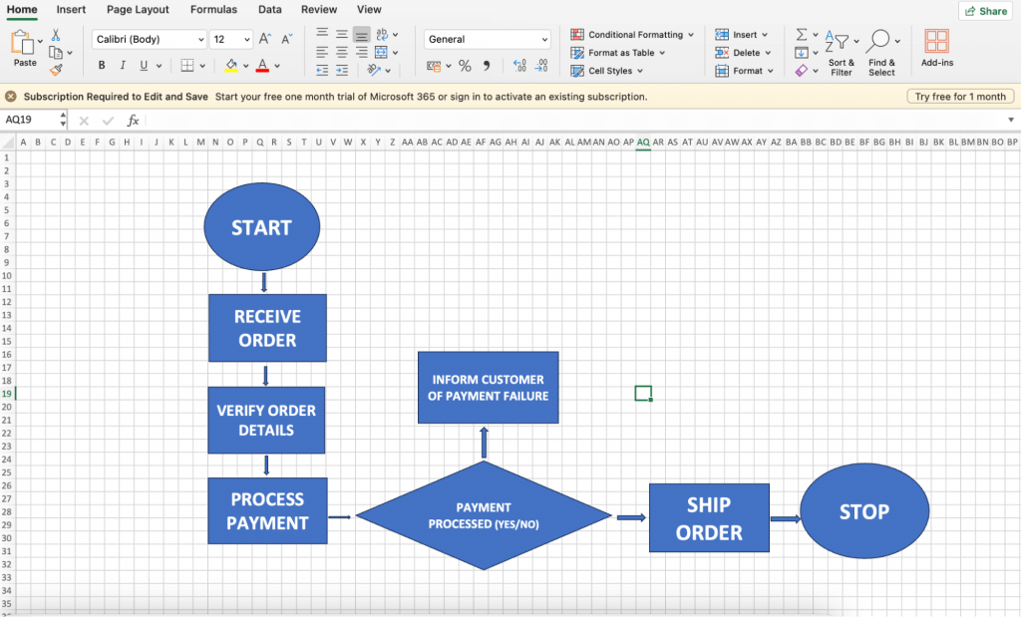Click the Copy icon

56,53
